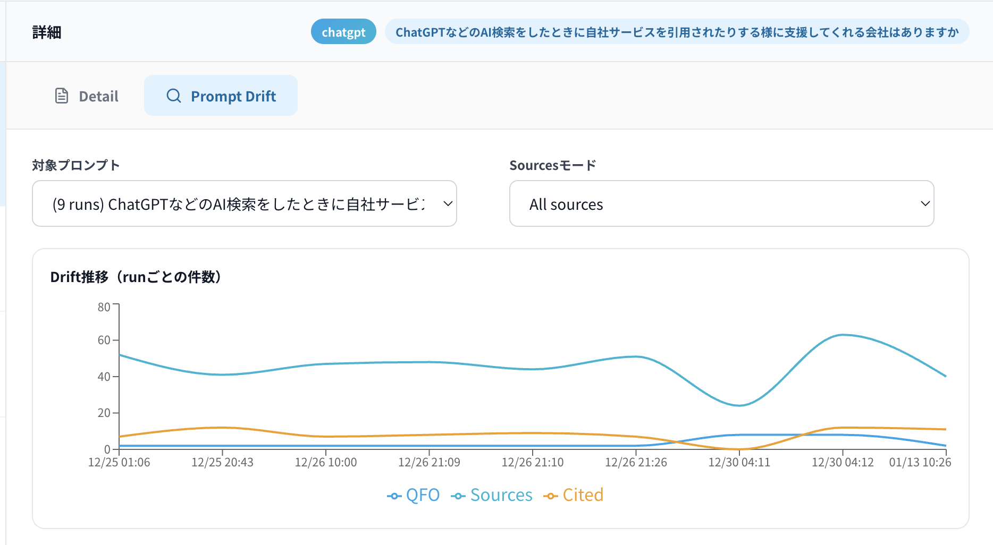
Task: Click the blue prompt question badge in header
Action: [x=677, y=31]
